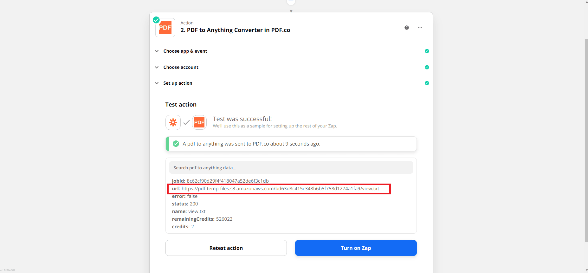Click the PDF icon beside test result
588x273 pixels.
point(199,122)
